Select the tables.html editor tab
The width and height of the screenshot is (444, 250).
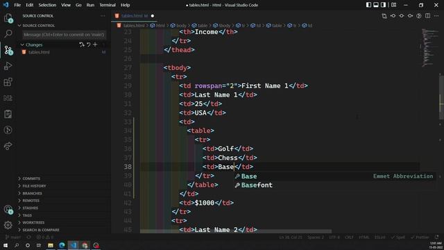(x=134, y=16)
